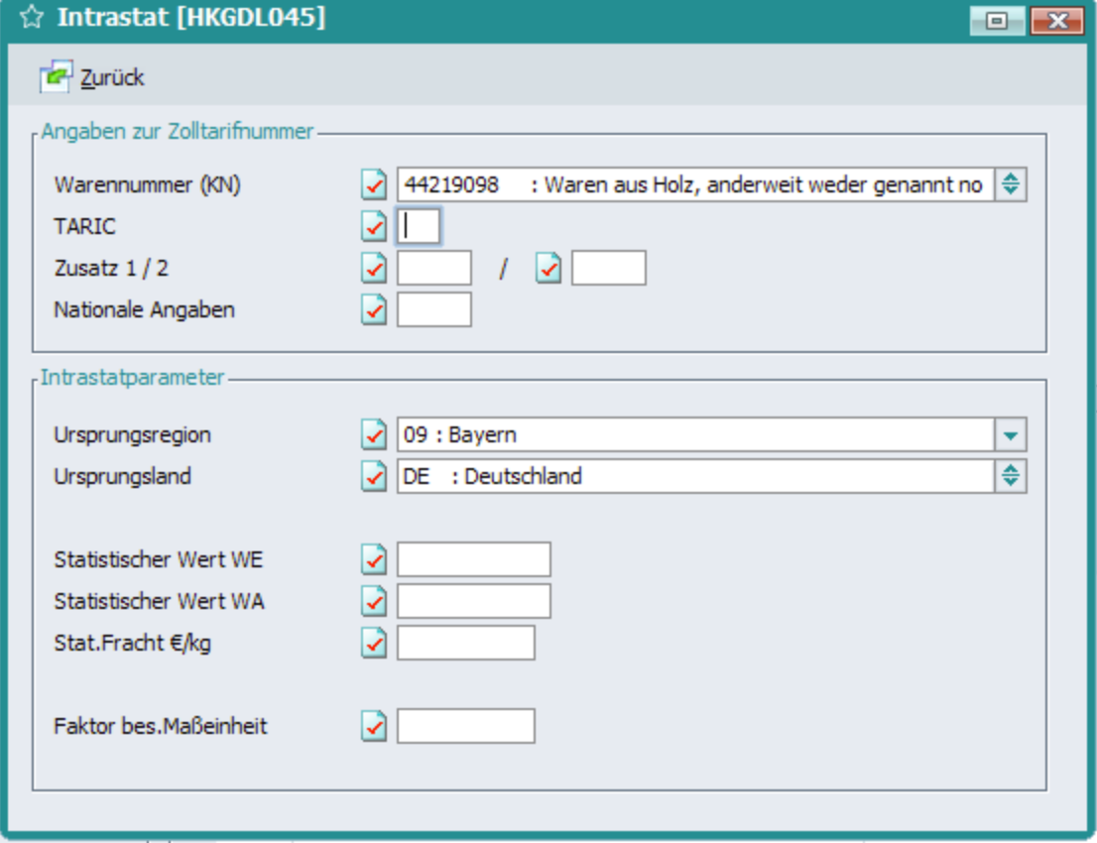Click checkmark icon beside TARIC field
Screen dimensions: 1097x843
point(374,226)
